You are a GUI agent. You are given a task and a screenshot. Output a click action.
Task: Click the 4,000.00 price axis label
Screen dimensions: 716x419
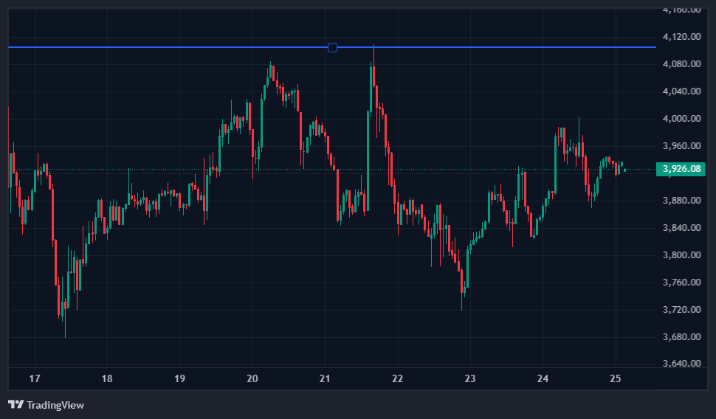(x=681, y=119)
